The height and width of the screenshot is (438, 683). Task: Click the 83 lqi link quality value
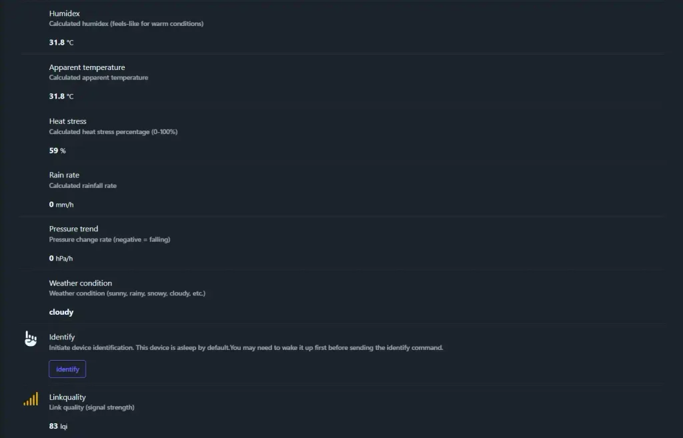click(59, 426)
